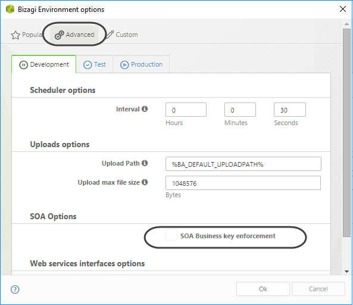Screen dimensions: 353x305
Task: Click the Bizagi logo in title bar
Action: point(10,10)
